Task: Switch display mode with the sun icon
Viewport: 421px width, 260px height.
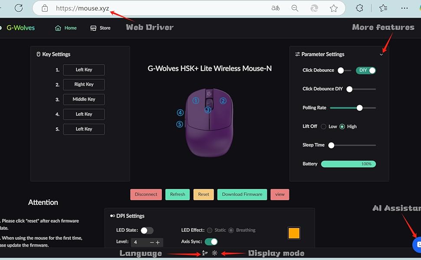Action: tap(214, 253)
